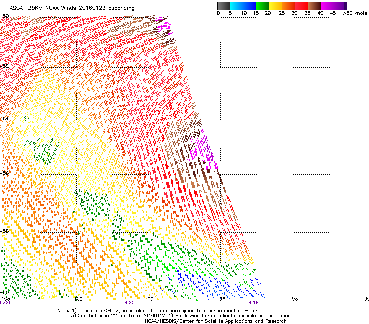Click the '30' label under the color bar

pos(294,13)
